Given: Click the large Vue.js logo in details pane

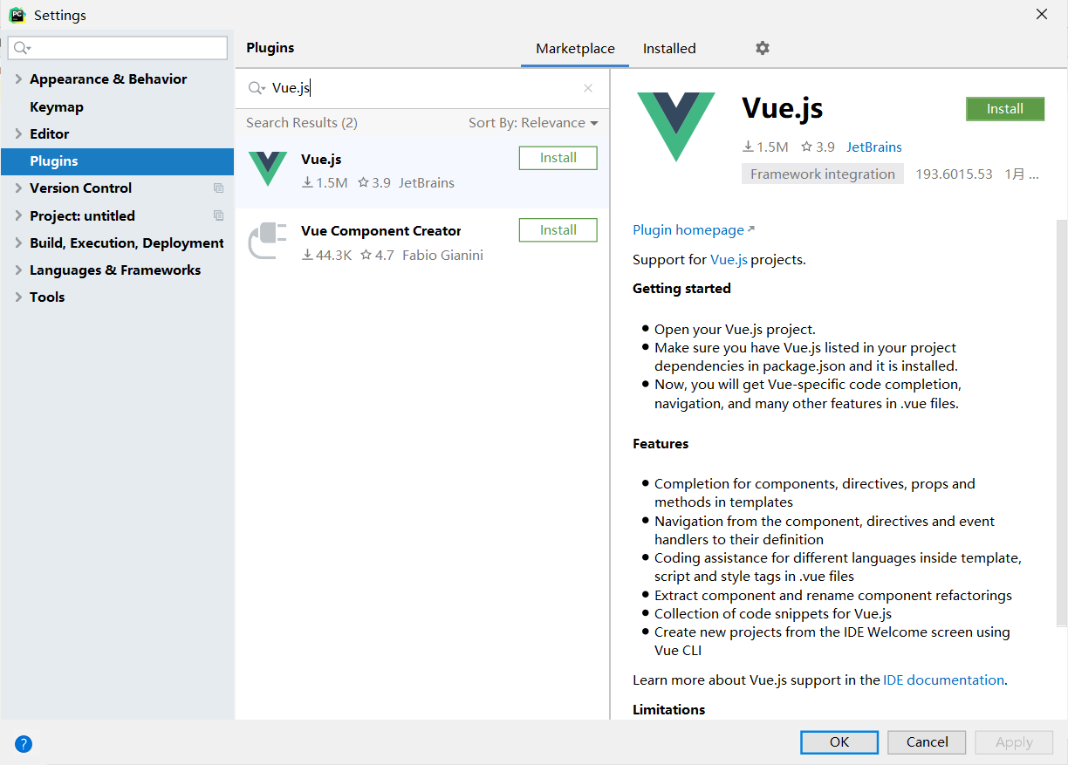Looking at the screenshot, I should click(676, 126).
